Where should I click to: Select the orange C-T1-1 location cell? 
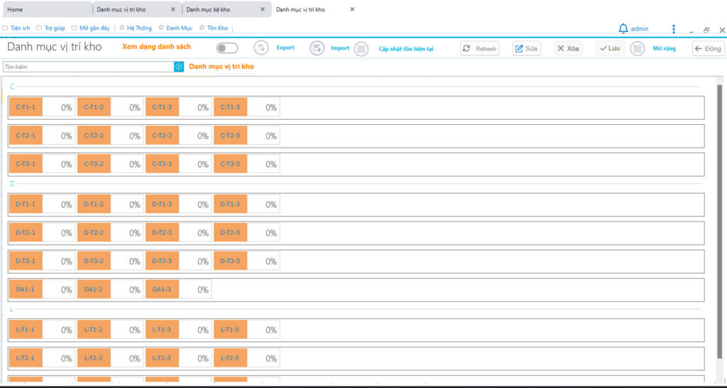pos(26,108)
